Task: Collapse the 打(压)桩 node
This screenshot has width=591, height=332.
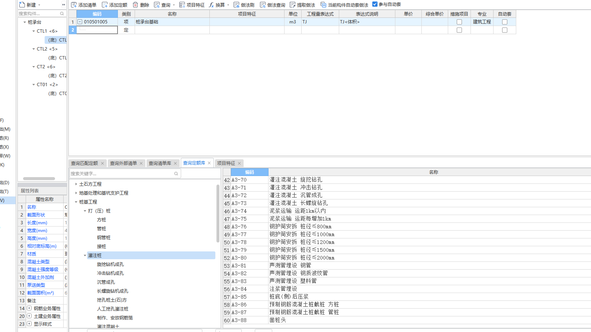Action: coord(85,211)
